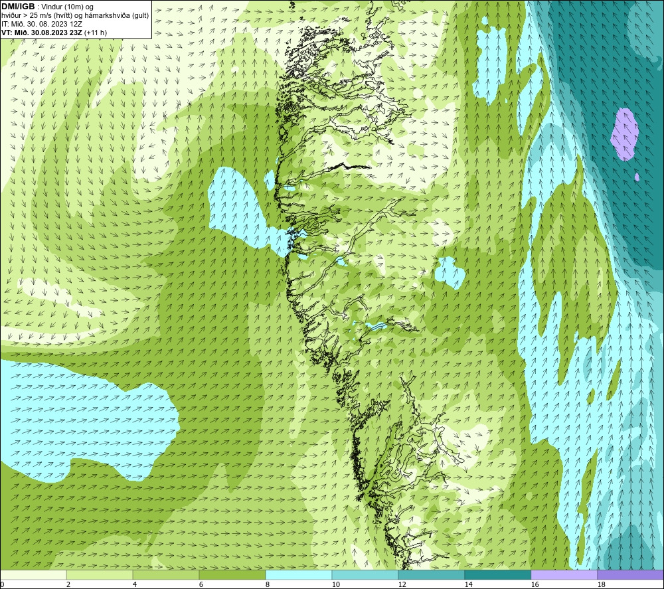Click the 'VT: Mið. 30.08.2023 23Z' valid time
Screen dimensions: 664x589
pyautogui.click(x=42, y=33)
